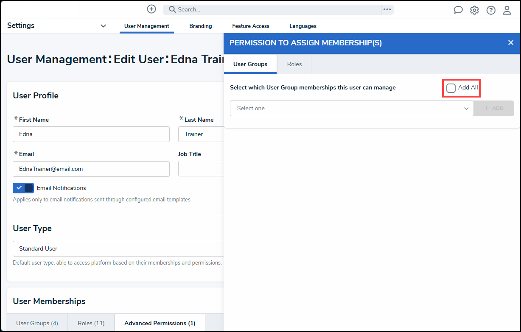Viewport: 521px width, 332px height.
Task: Click the Email field with EdnaTrainer address
Action: pos(91,169)
